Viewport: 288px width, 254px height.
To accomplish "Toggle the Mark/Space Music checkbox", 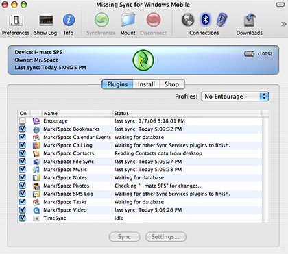I will (x=23, y=170).
